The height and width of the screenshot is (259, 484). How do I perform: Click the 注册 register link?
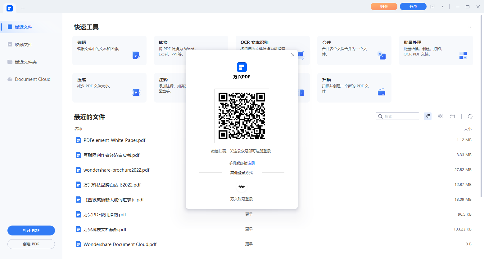(251, 163)
